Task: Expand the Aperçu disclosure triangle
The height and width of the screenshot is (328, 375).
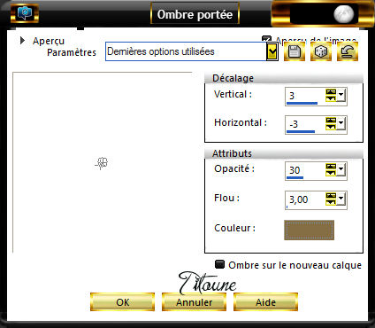Action: click(x=22, y=41)
